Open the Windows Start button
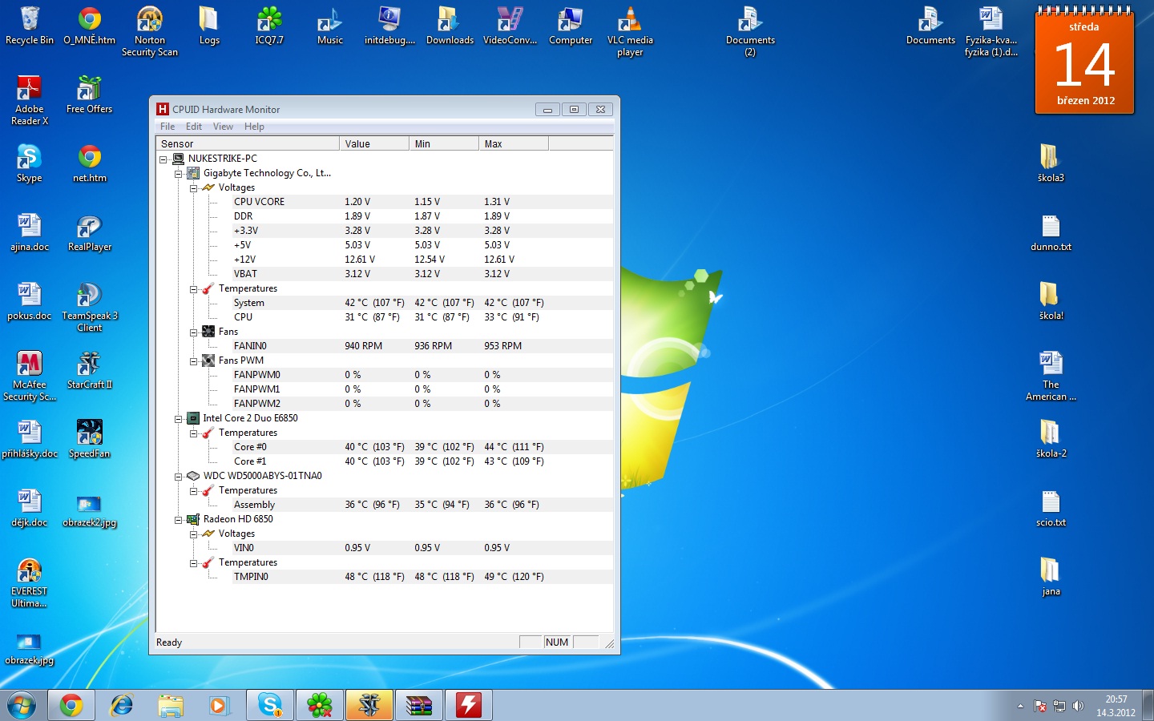 [x=22, y=705]
